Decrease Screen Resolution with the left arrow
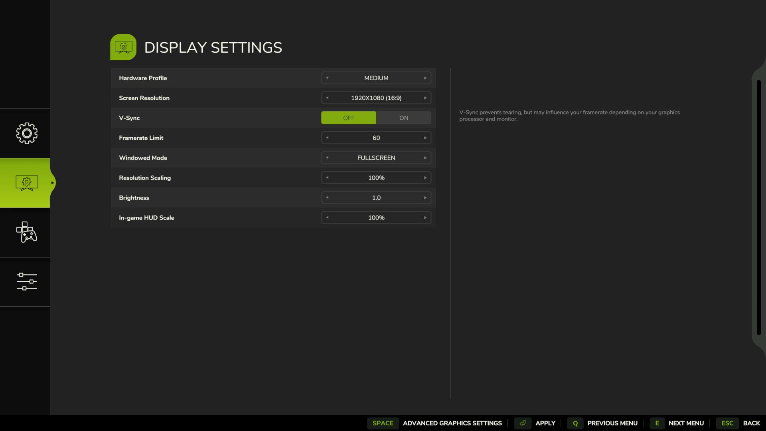The image size is (766, 431). click(327, 97)
